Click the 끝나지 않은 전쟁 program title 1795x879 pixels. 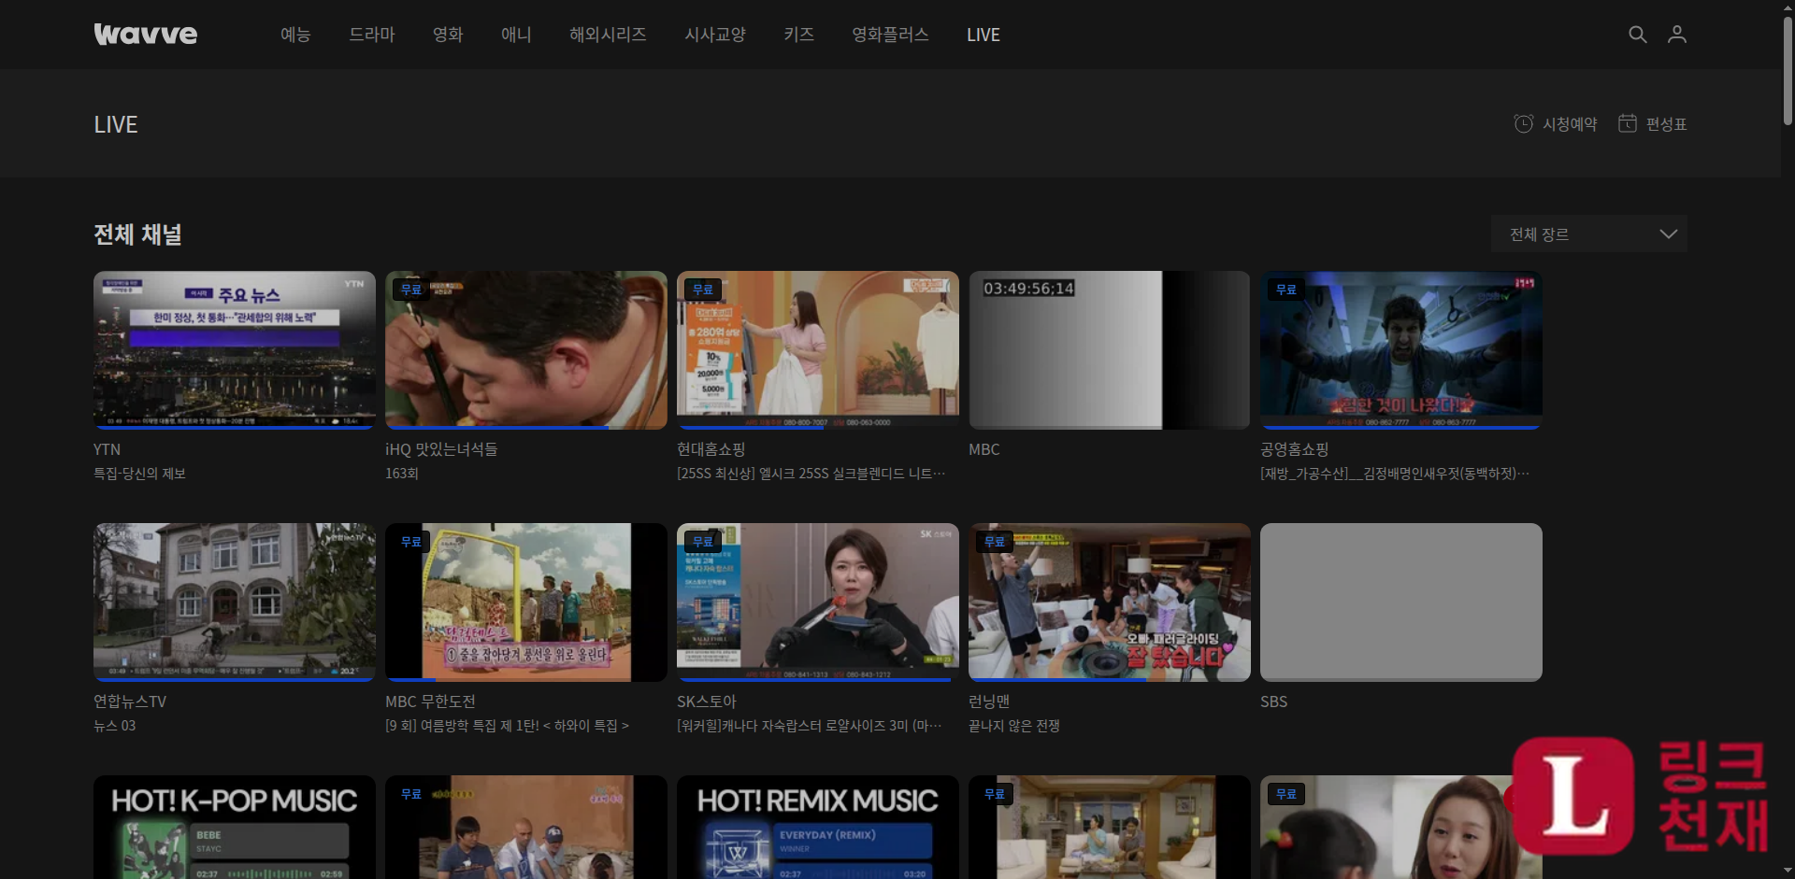(1013, 726)
